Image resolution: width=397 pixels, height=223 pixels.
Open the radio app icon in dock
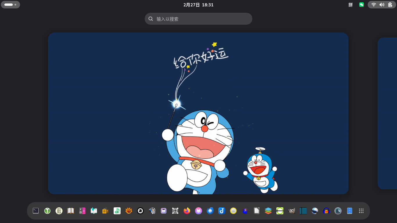point(105,211)
